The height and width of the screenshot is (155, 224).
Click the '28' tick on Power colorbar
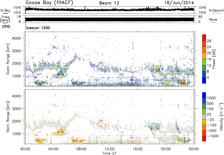coord(209,41)
